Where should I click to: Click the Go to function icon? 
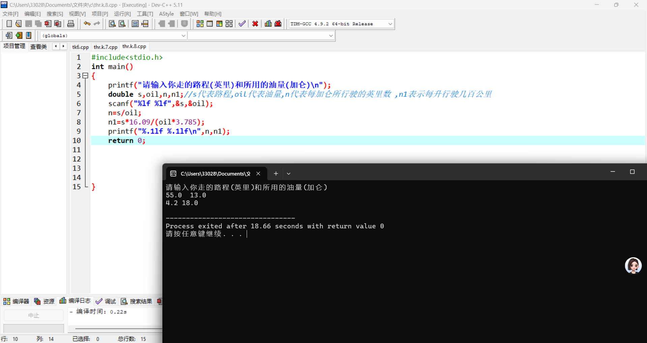pos(135,24)
